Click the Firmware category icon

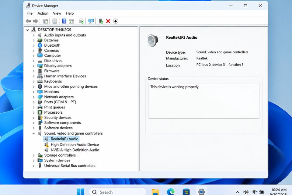coord(40,71)
